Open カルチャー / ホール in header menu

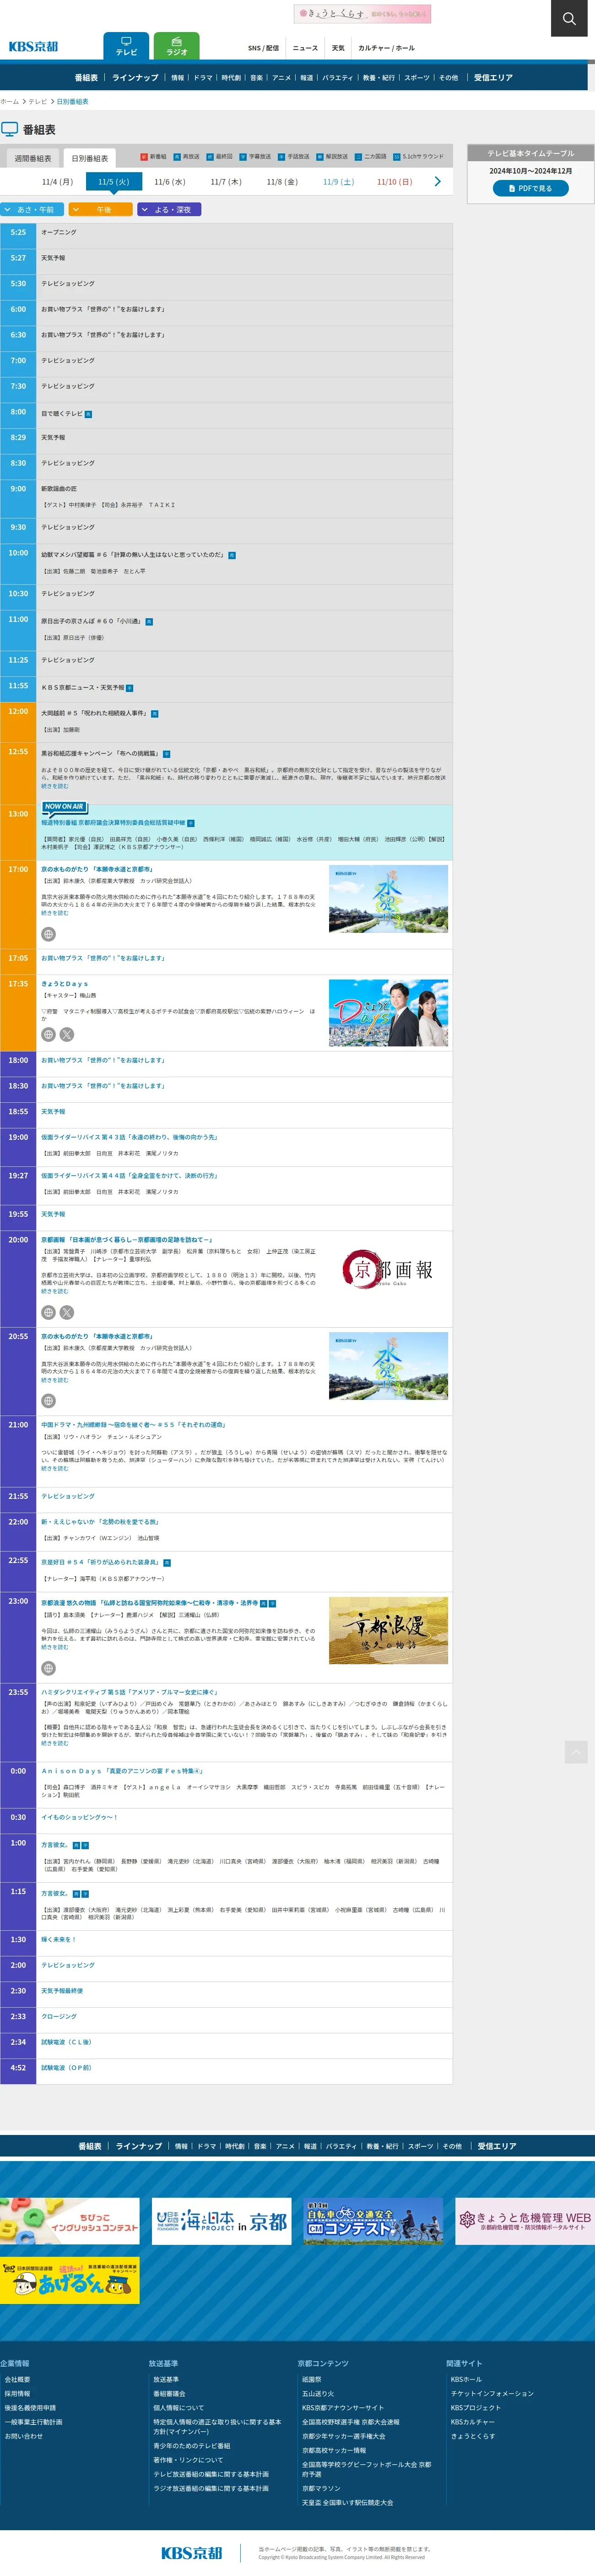(386, 48)
